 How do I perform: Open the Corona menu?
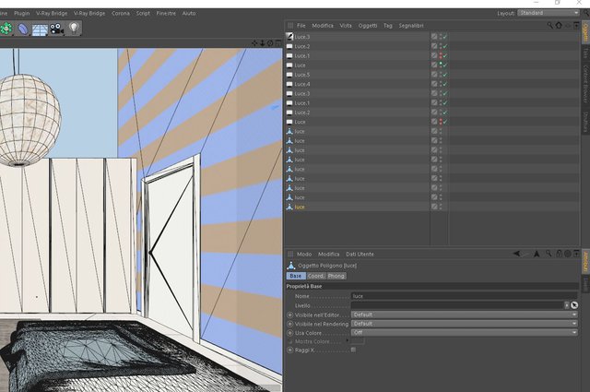click(x=121, y=13)
